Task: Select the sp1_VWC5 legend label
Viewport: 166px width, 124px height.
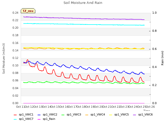Action: point(122,115)
